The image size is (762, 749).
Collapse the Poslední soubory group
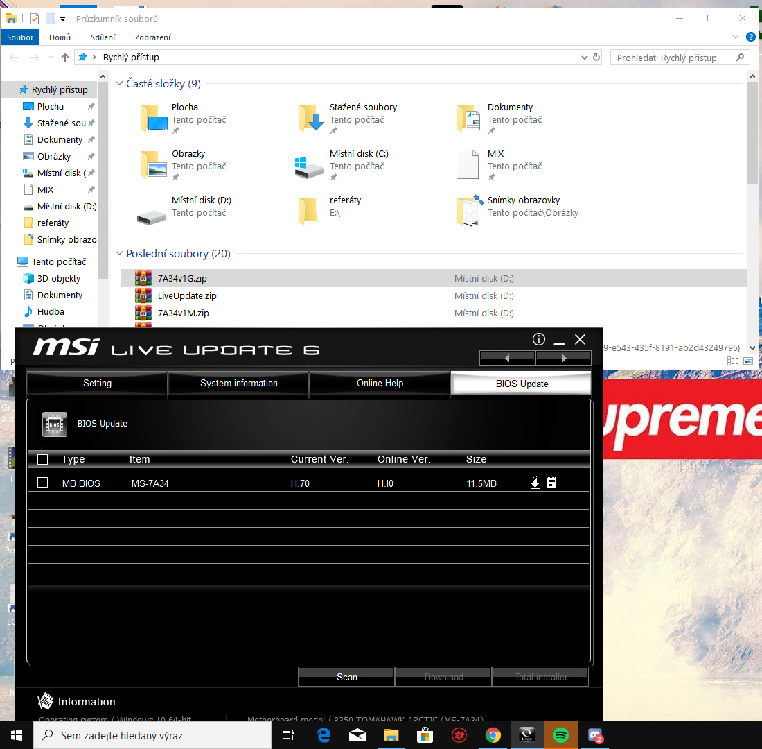click(120, 253)
